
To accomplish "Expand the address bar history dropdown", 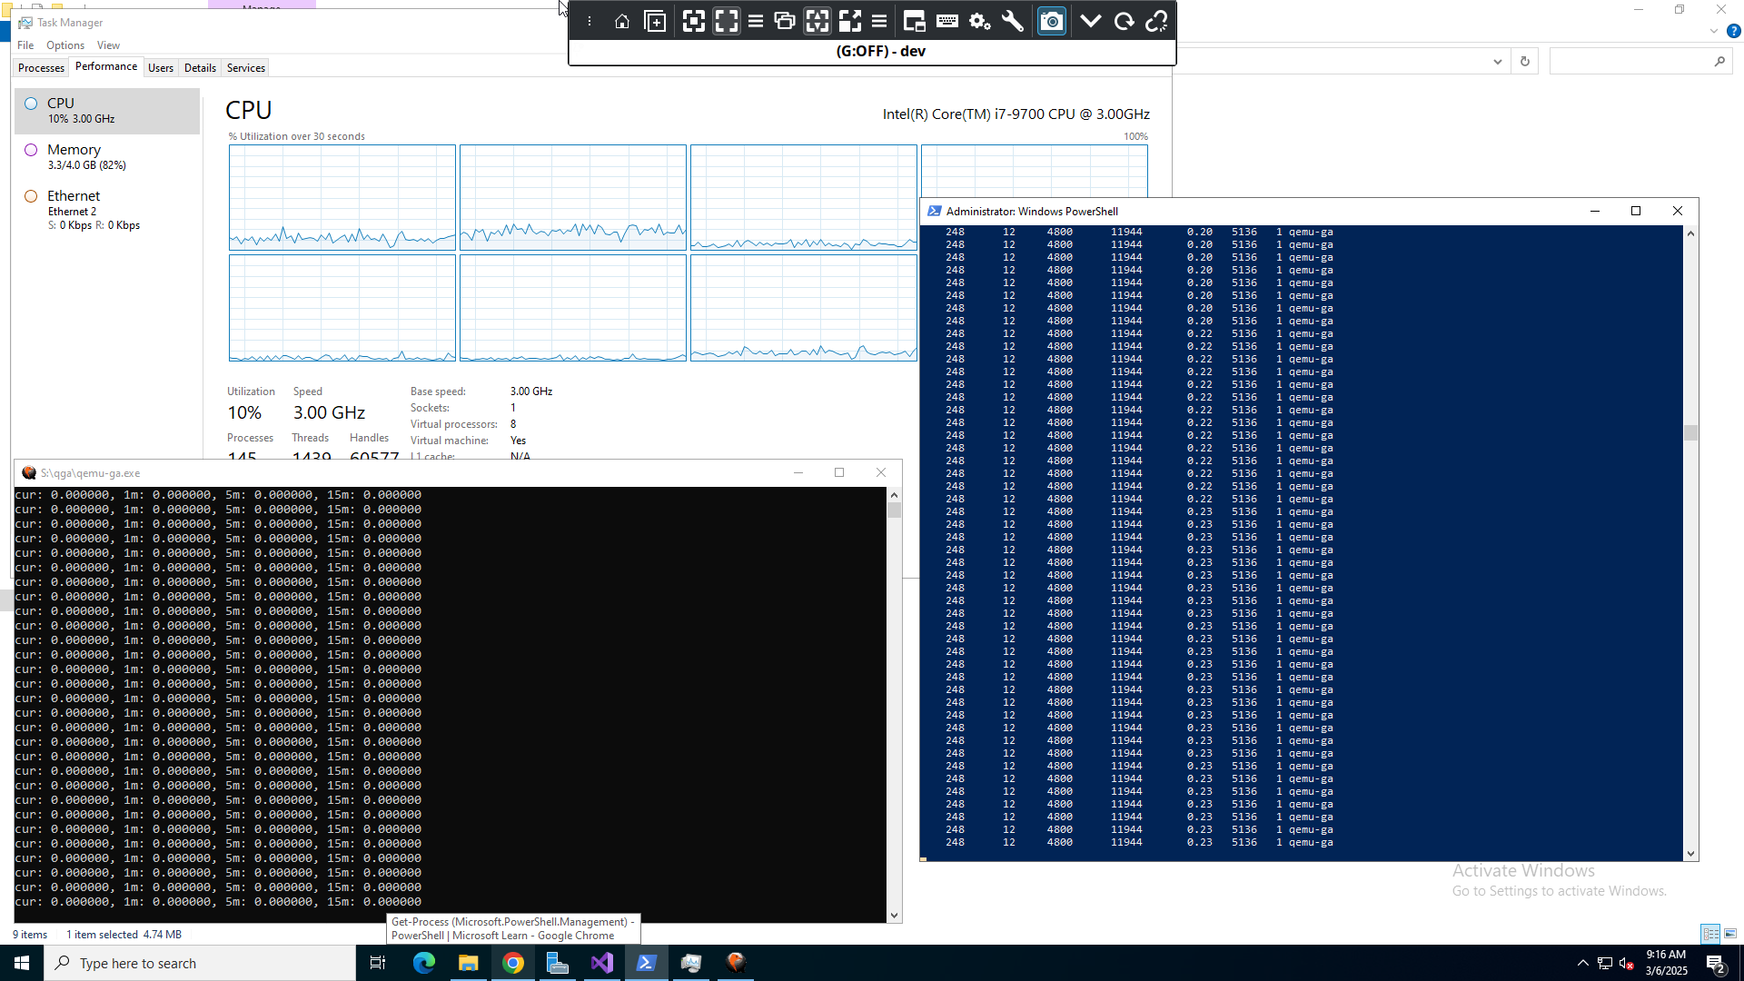I will pos(1497,62).
